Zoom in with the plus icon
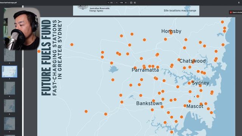 pyautogui.click(x=126, y=3)
